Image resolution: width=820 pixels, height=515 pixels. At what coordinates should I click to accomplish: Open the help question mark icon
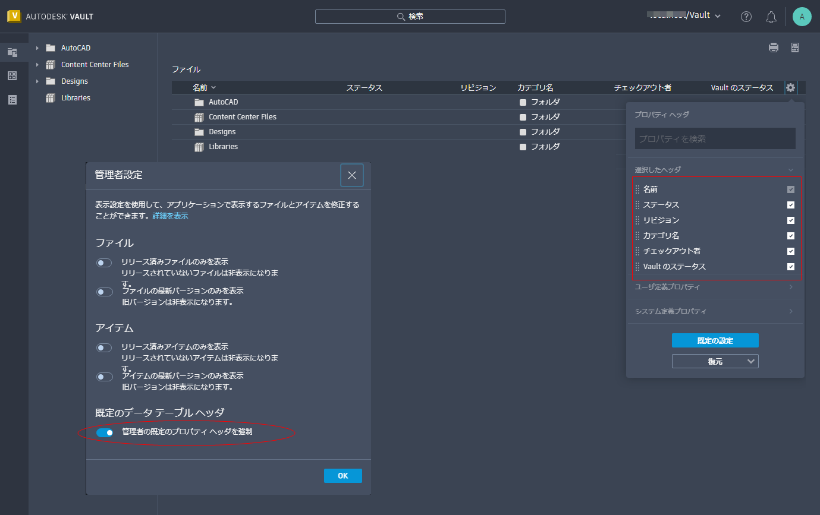tap(746, 17)
